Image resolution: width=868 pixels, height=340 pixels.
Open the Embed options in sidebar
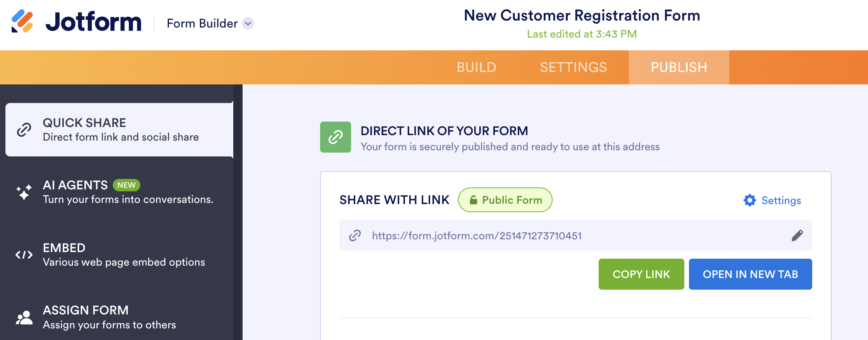click(123, 255)
